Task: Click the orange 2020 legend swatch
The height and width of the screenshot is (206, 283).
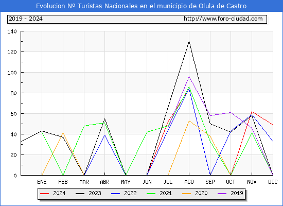Action: (x=187, y=194)
